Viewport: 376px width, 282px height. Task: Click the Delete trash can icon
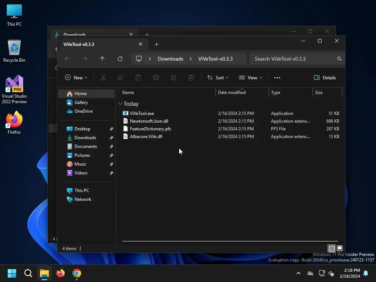click(x=191, y=77)
